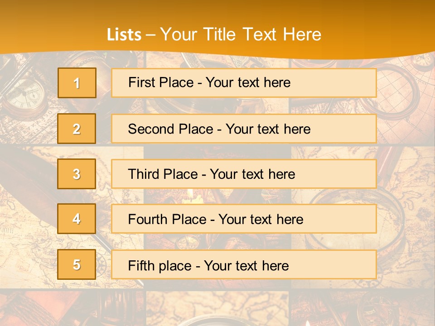Click the words 'First Place' in row one
Screen dimensions: 435x326
tap(161, 82)
